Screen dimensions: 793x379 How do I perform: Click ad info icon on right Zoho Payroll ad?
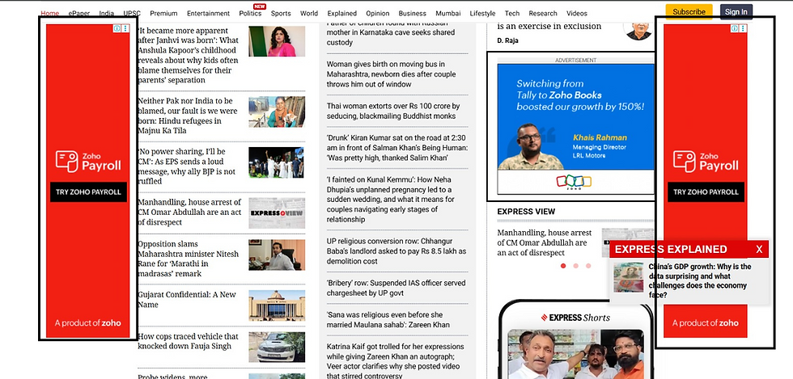pyautogui.click(x=735, y=28)
